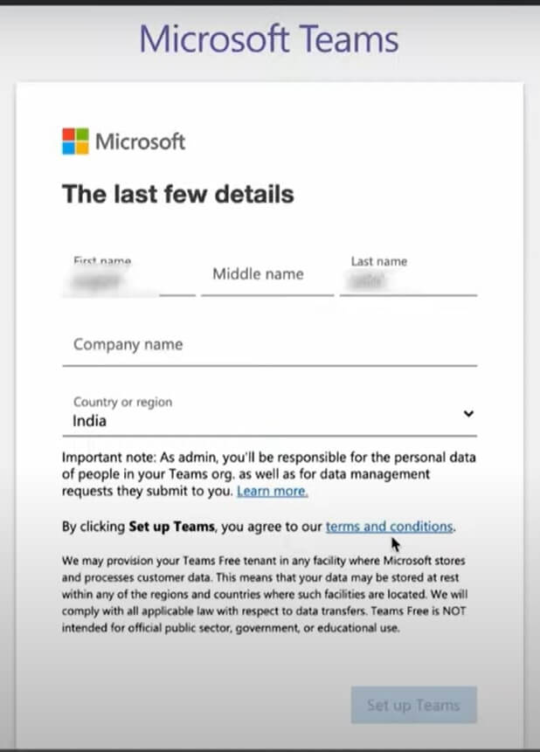The image size is (540, 752).
Task: Open the terms and conditions link
Action: pyautogui.click(x=389, y=527)
